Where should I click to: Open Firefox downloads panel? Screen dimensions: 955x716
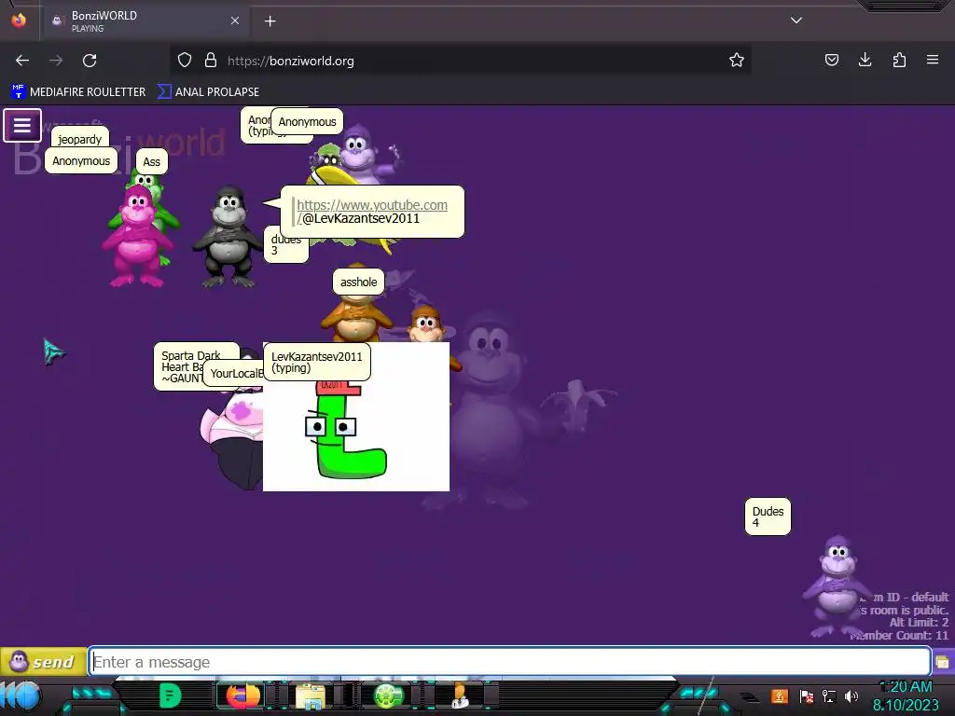865,60
